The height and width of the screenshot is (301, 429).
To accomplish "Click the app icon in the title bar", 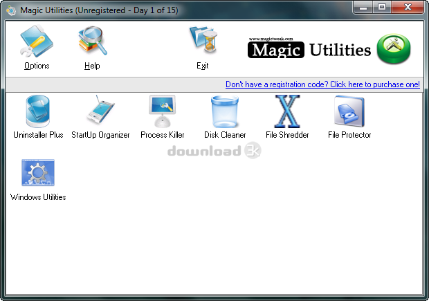I will click(11, 10).
